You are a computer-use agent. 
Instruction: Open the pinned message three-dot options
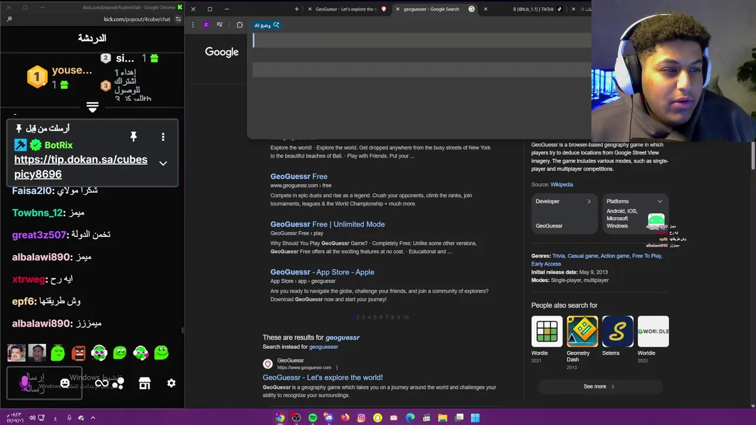coord(163,137)
